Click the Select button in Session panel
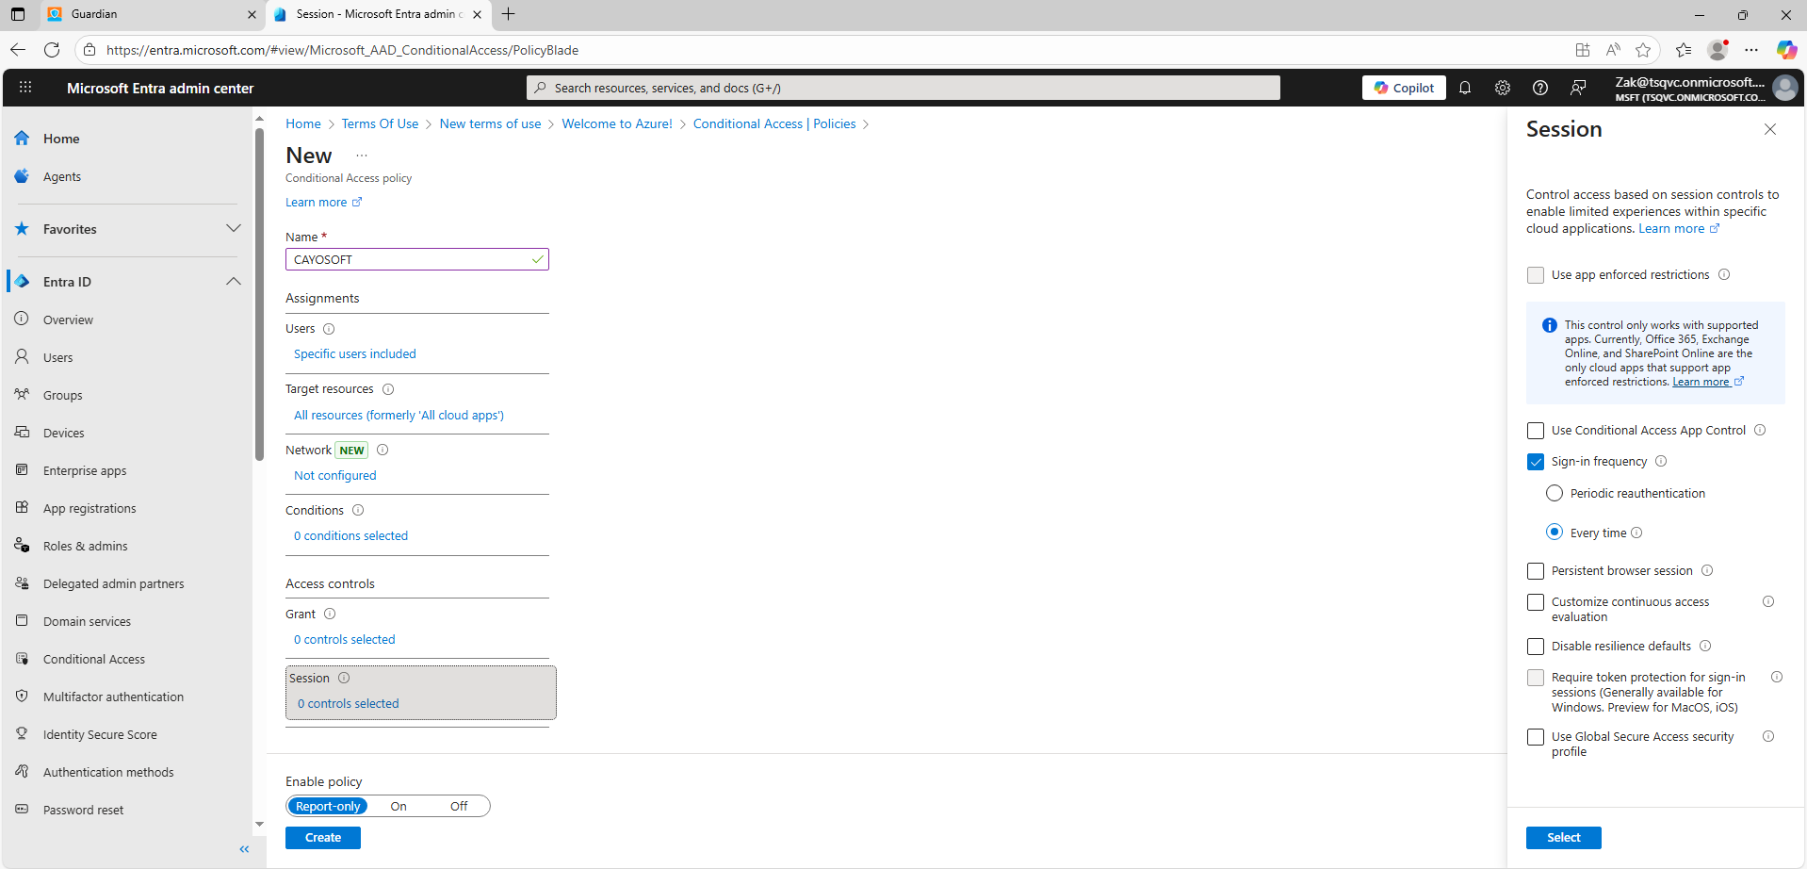Viewport: 1807px width, 869px height. pos(1563,837)
